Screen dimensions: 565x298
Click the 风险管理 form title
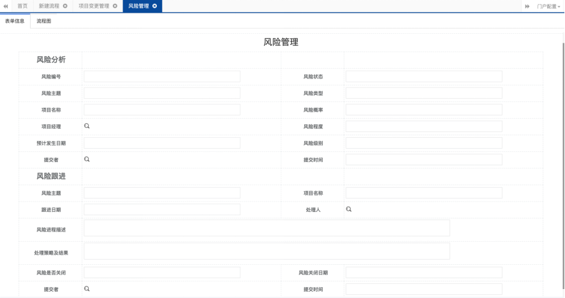tap(281, 42)
